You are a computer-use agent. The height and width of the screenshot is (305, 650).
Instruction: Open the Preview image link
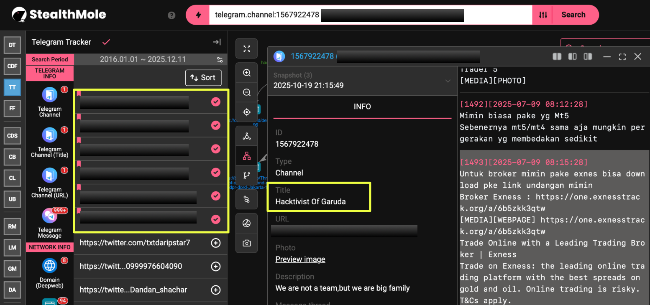coord(300,259)
